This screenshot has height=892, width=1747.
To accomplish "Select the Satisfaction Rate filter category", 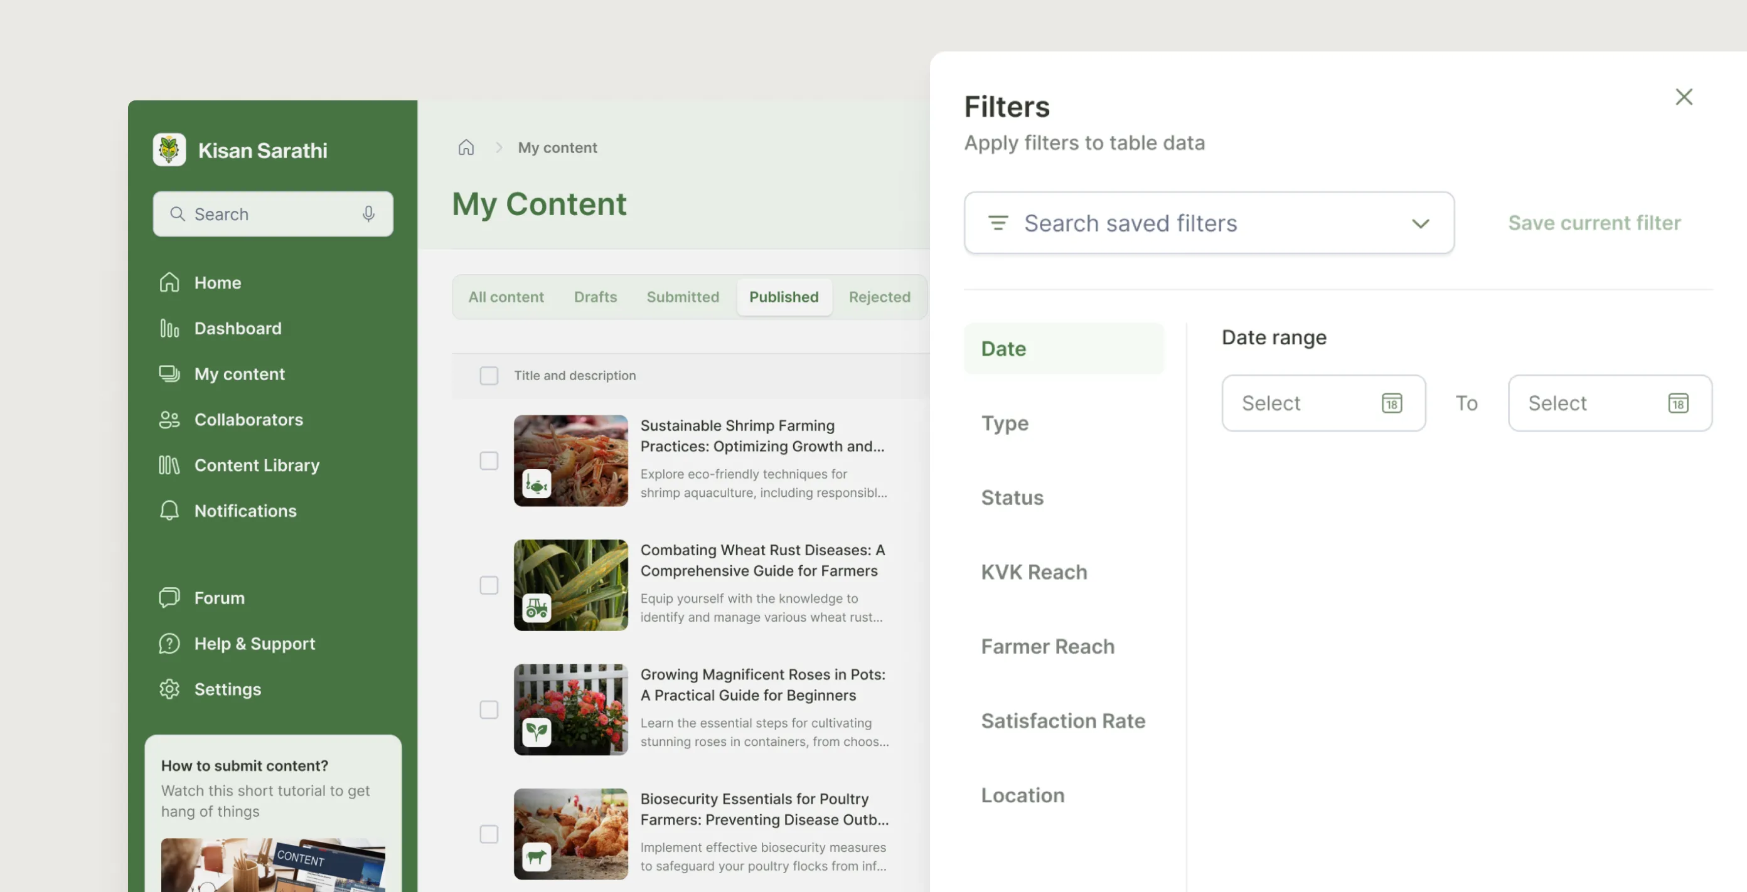I will pyautogui.click(x=1063, y=721).
